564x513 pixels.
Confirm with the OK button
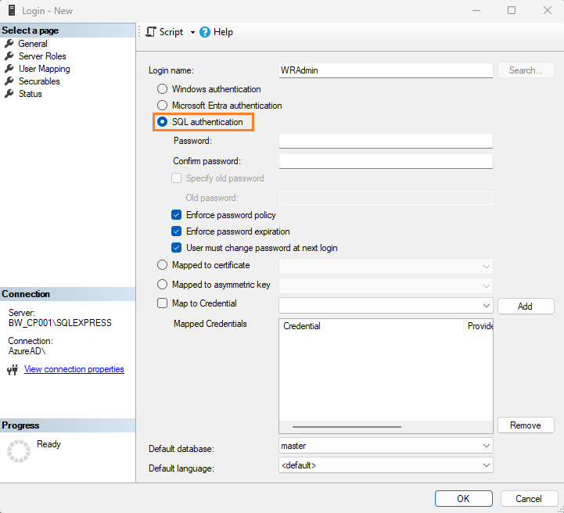point(463,499)
